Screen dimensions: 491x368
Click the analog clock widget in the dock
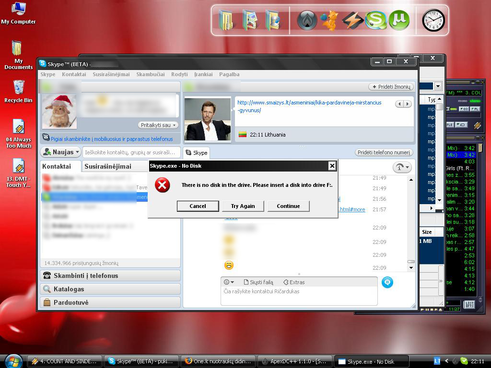pyautogui.click(x=433, y=20)
